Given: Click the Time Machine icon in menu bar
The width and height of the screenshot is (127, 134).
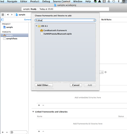Looking at the screenshot, I should coord(114,1).
